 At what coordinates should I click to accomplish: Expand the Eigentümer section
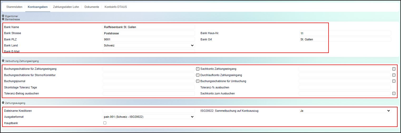(x=3, y=16)
